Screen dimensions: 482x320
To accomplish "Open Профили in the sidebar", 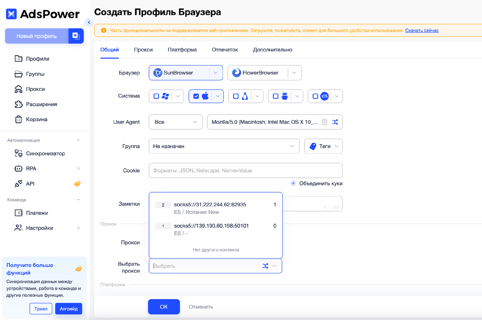I will 37,59.
